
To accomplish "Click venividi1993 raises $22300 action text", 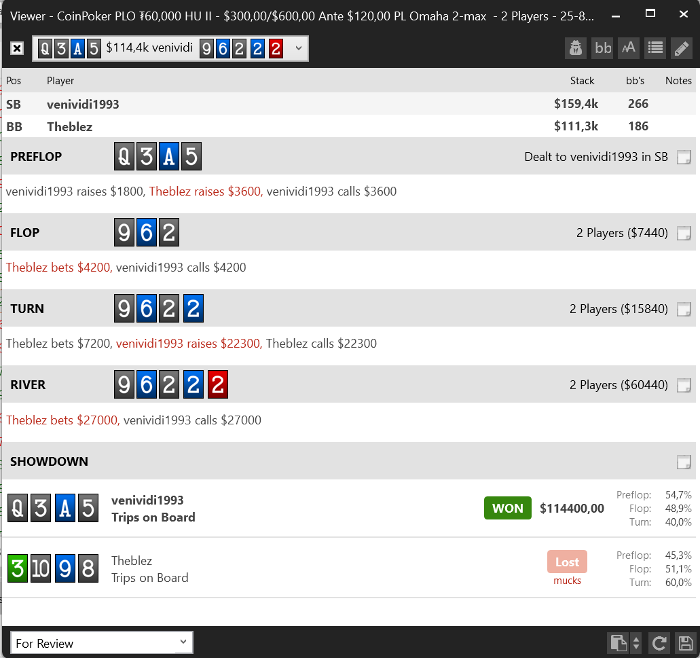I will [189, 344].
